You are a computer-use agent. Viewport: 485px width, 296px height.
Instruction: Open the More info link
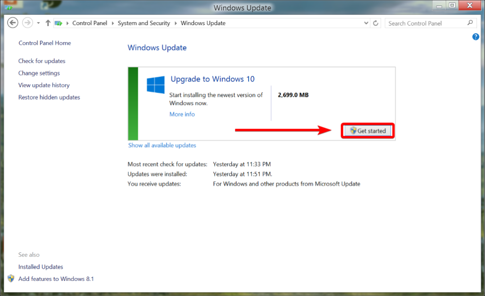pyautogui.click(x=182, y=114)
